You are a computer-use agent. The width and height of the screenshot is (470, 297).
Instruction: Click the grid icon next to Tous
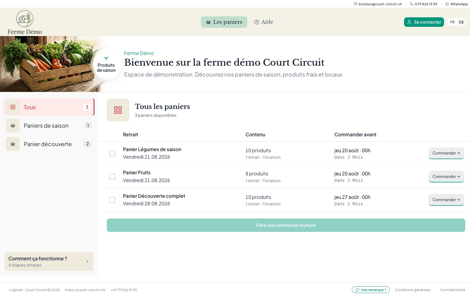click(x=13, y=107)
